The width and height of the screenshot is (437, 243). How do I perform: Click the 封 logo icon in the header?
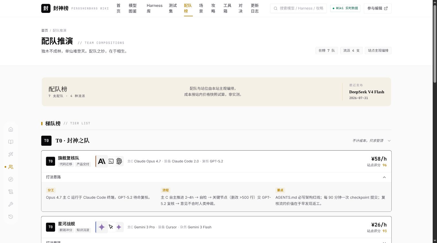pyautogui.click(x=46, y=8)
